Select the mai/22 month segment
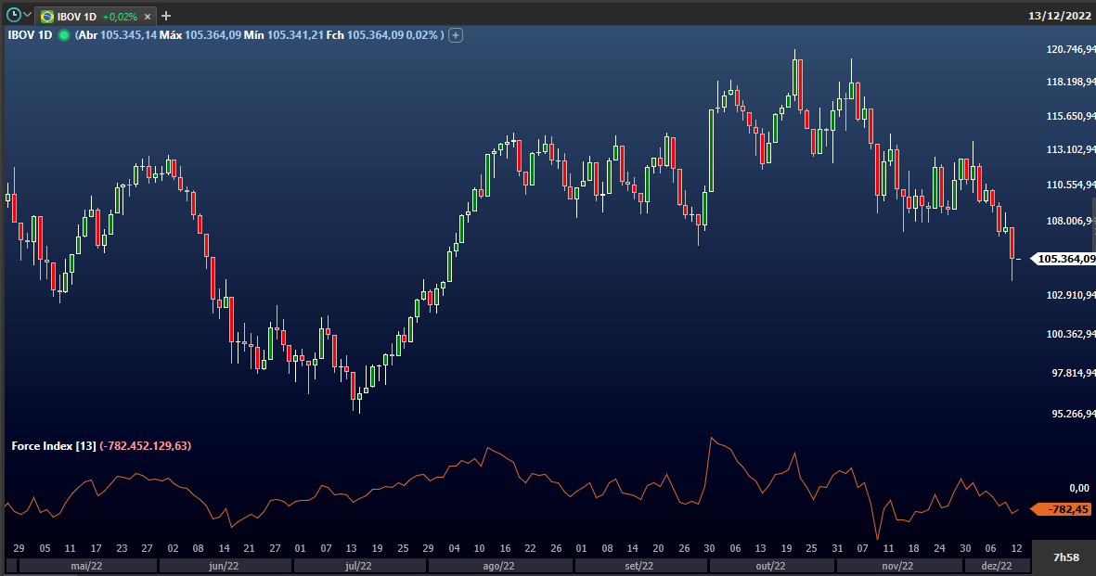Screen dimensions: 1096x576 pos(86,566)
